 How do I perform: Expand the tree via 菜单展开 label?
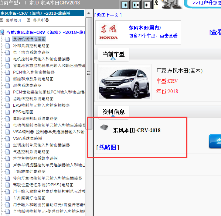tap(14, 20)
